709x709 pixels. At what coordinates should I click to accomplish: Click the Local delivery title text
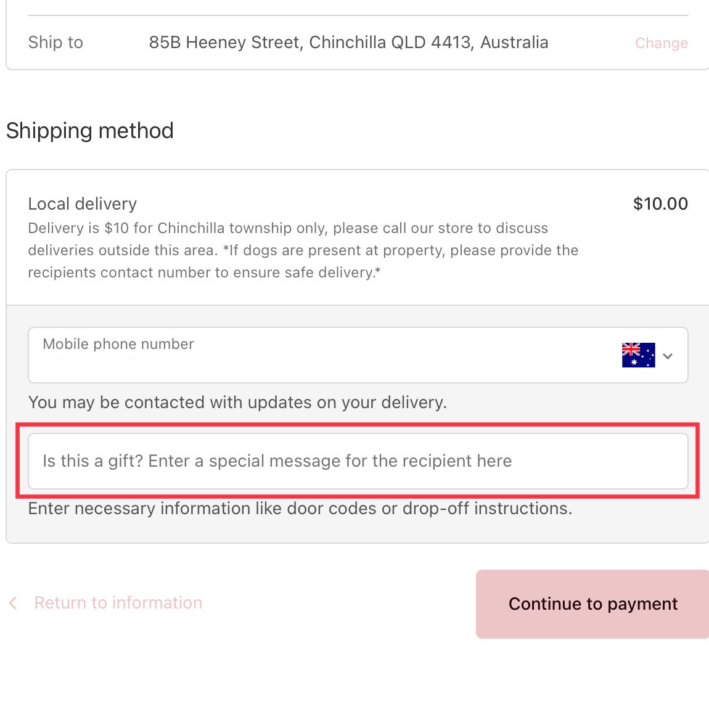pos(83,204)
